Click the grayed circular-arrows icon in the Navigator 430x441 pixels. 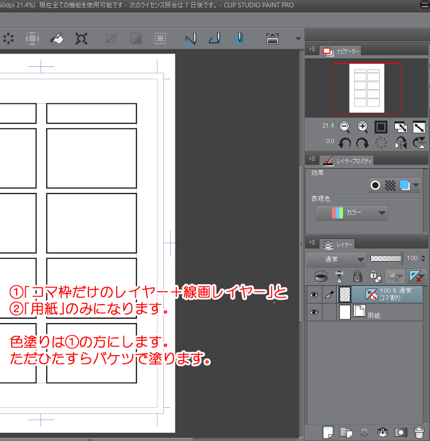click(x=381, y=143)
